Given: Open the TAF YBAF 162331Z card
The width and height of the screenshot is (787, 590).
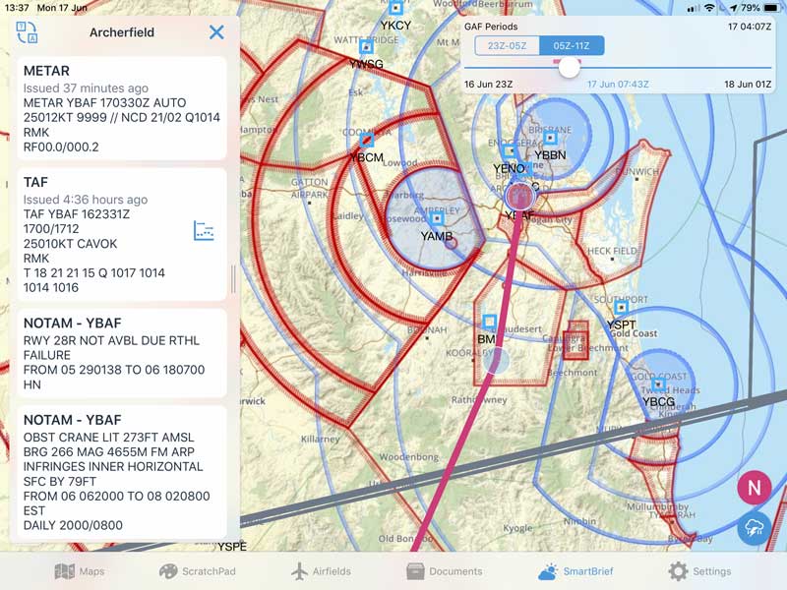Looking at the screenshot, I should [x=122, y=234].
